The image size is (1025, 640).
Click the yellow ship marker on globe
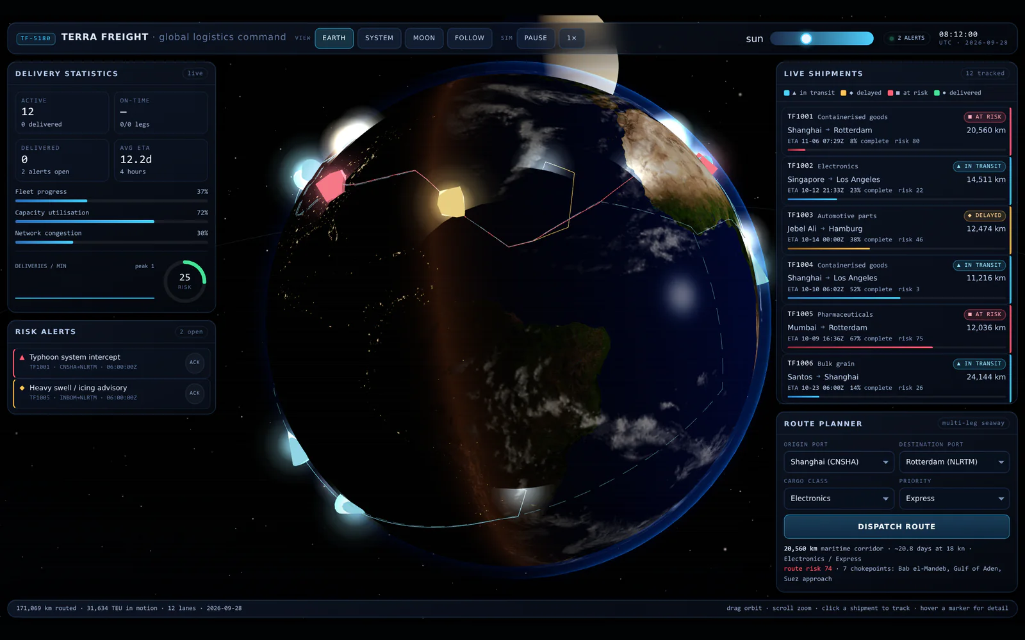[451, 202]
